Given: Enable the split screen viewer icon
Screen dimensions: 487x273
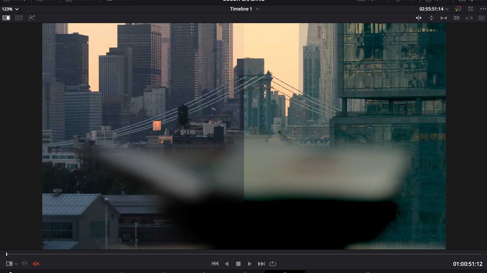Looking at the screenshot, I should (x=19, y=18).
